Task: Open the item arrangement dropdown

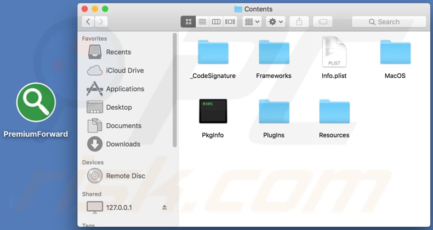Action: [252, 21]
